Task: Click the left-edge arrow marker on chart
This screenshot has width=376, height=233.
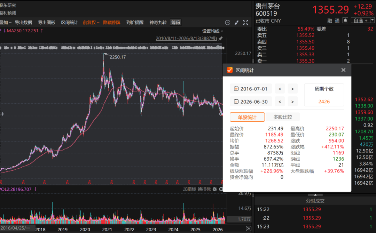Action: click(x=2, y=114)
